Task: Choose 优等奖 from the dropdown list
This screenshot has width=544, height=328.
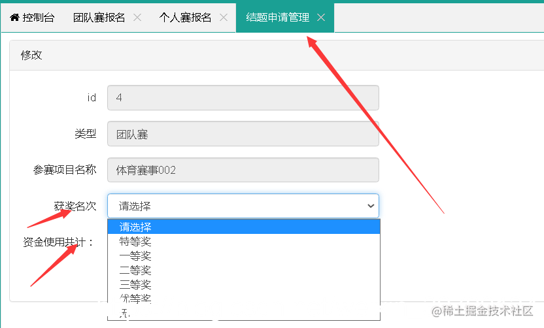Action: point(244,299)
